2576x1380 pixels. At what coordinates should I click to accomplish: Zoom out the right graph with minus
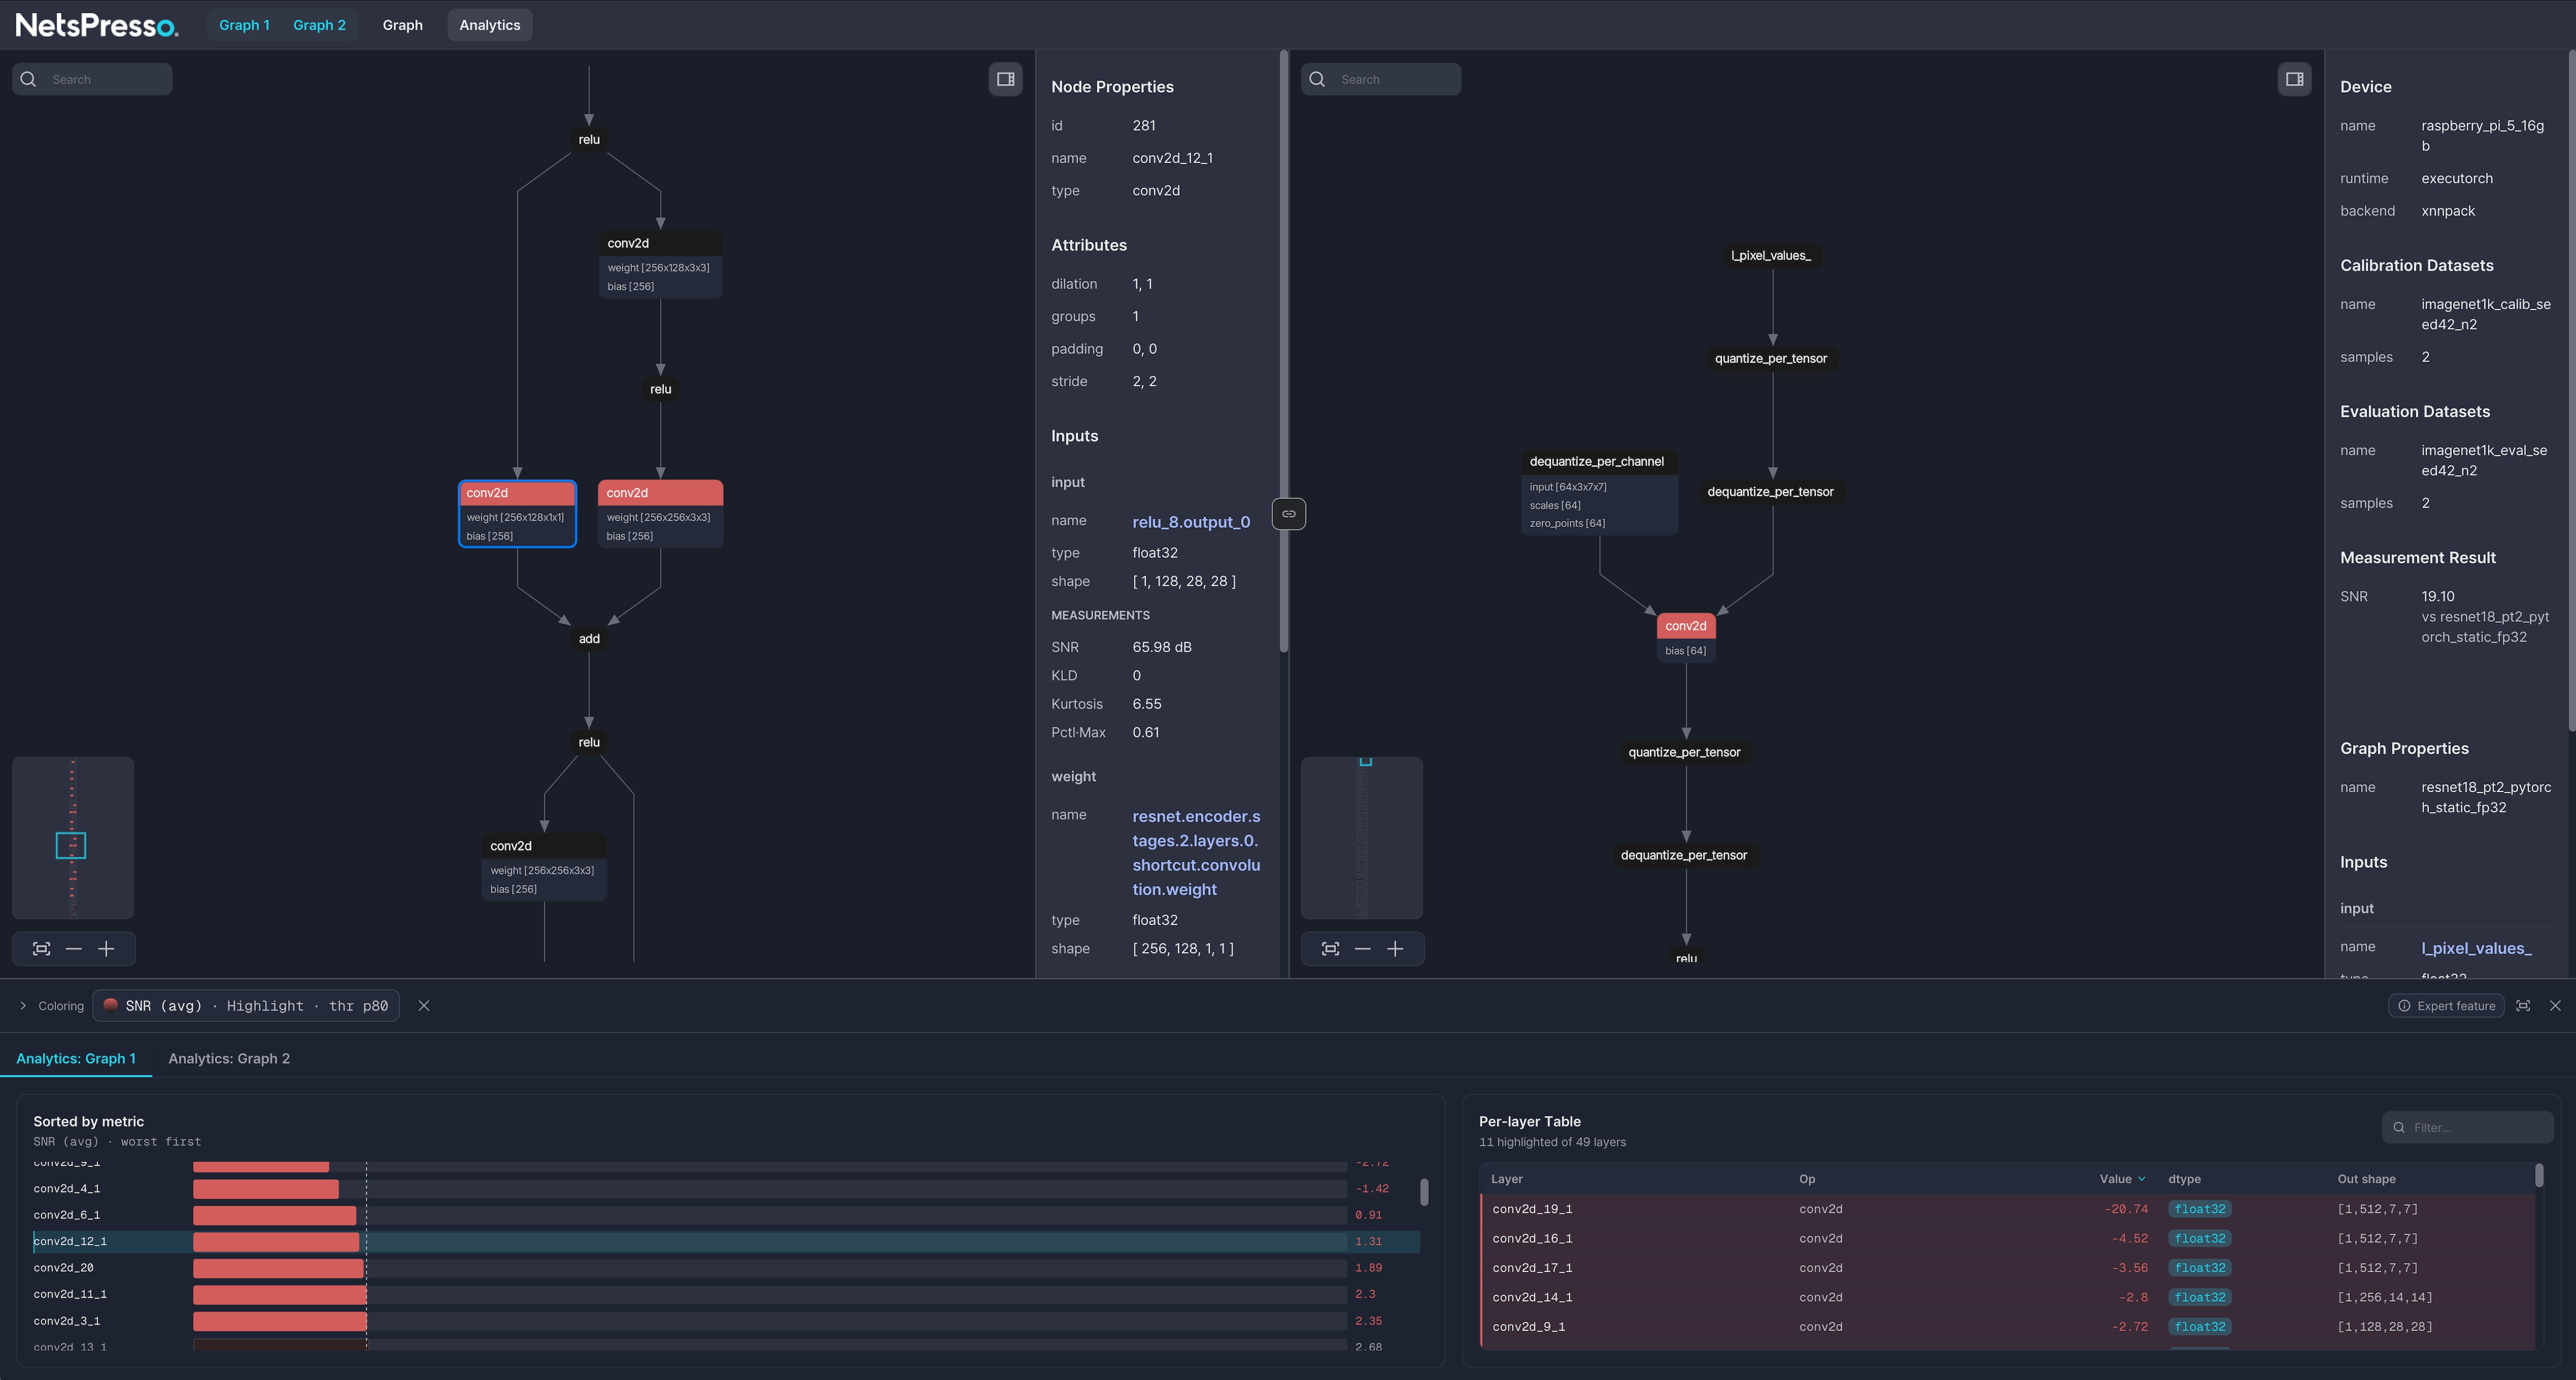1362,949
